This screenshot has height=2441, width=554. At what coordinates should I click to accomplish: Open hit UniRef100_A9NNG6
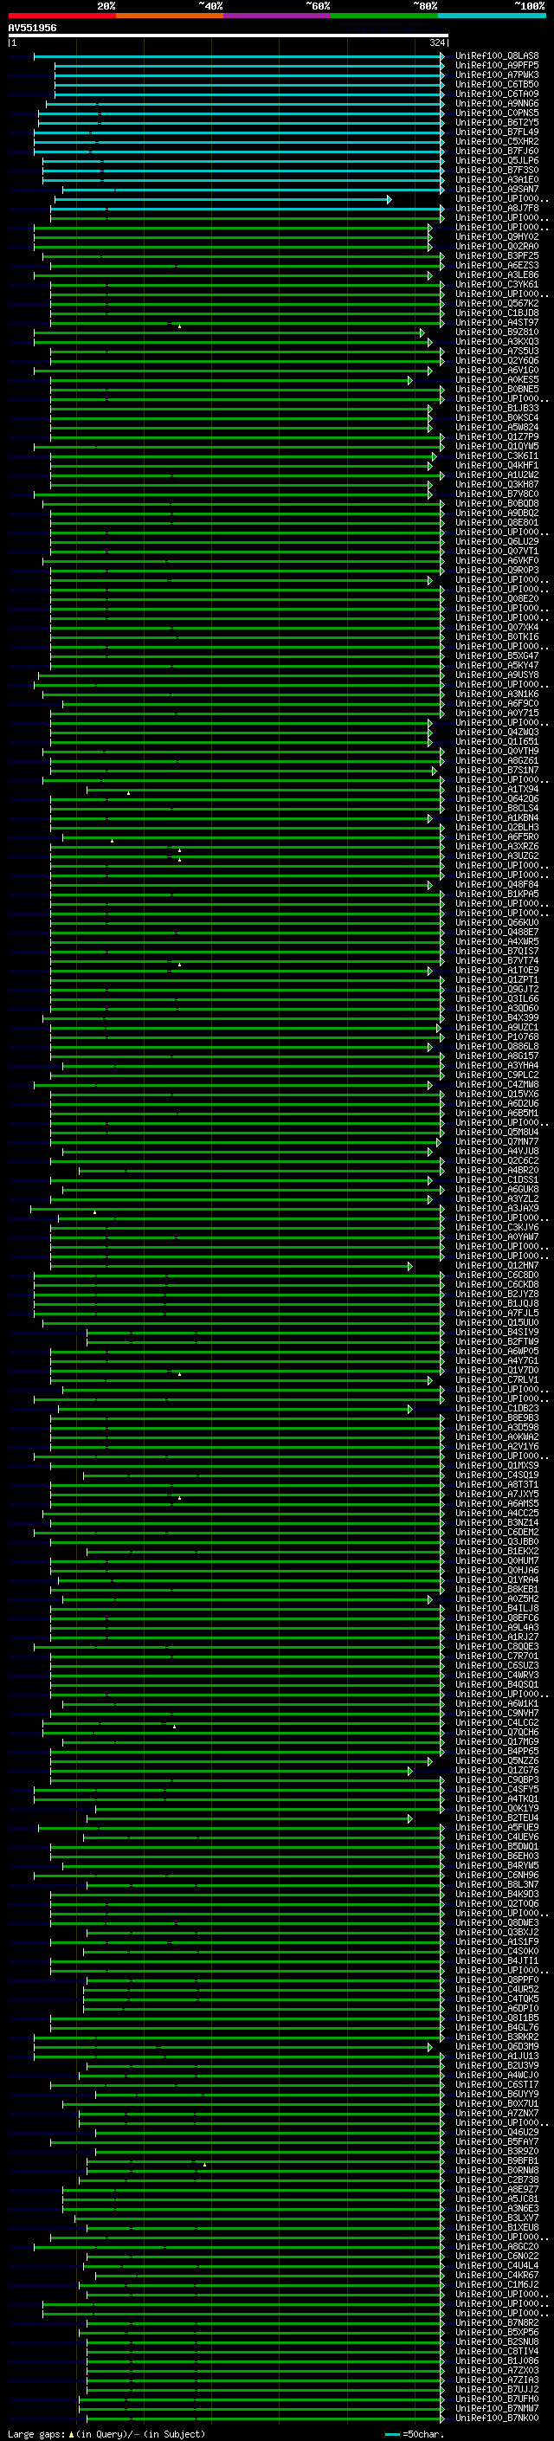(497, 103)
